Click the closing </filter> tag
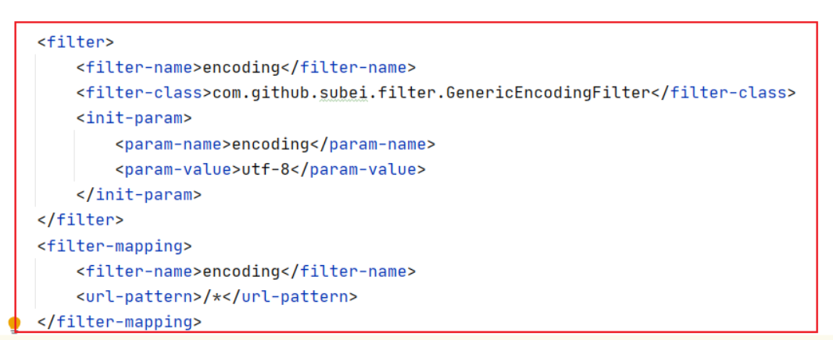 click(80, 220)
